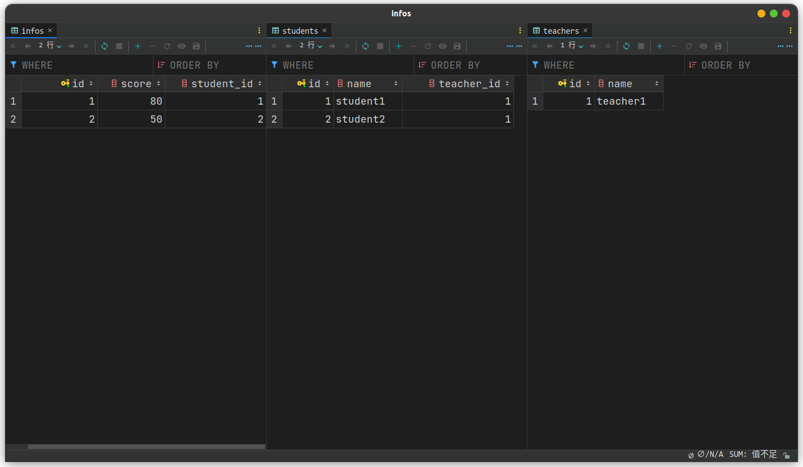Go to next page in infos pane
The height and width of the screenshot is (467, 803).
click(x=71, y=46)
